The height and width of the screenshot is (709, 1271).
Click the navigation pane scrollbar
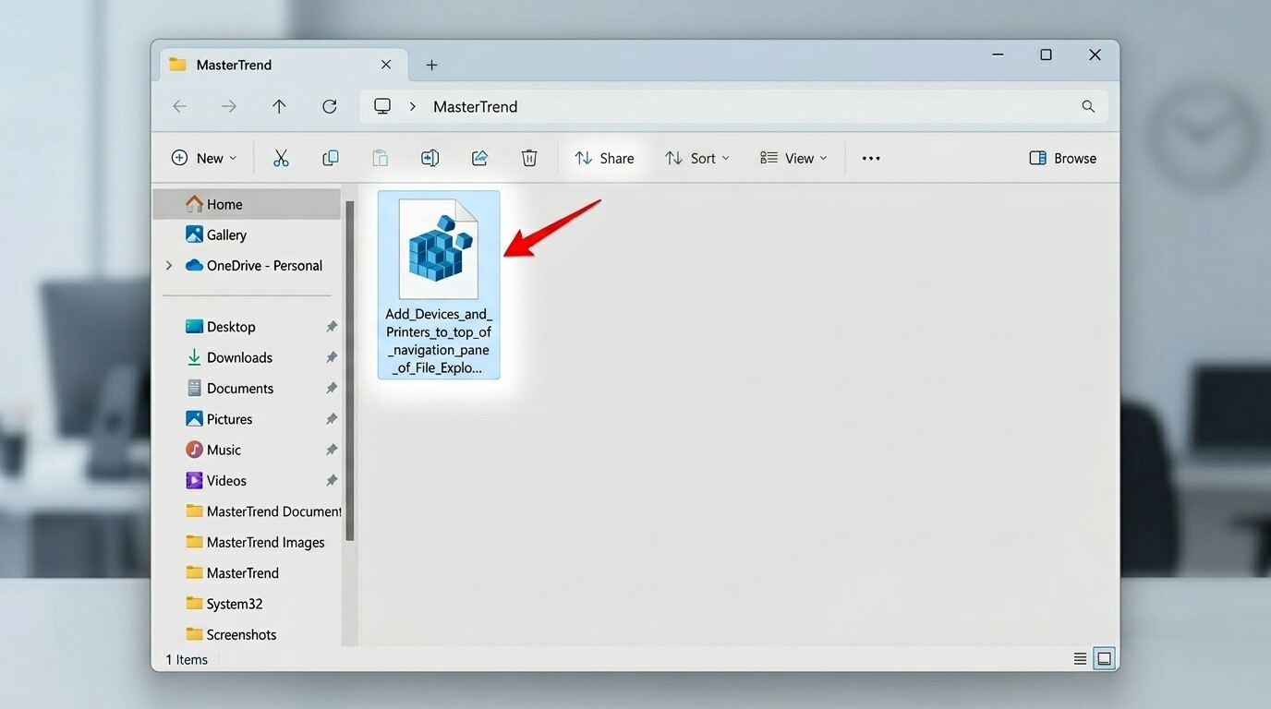tap(350, 369)
